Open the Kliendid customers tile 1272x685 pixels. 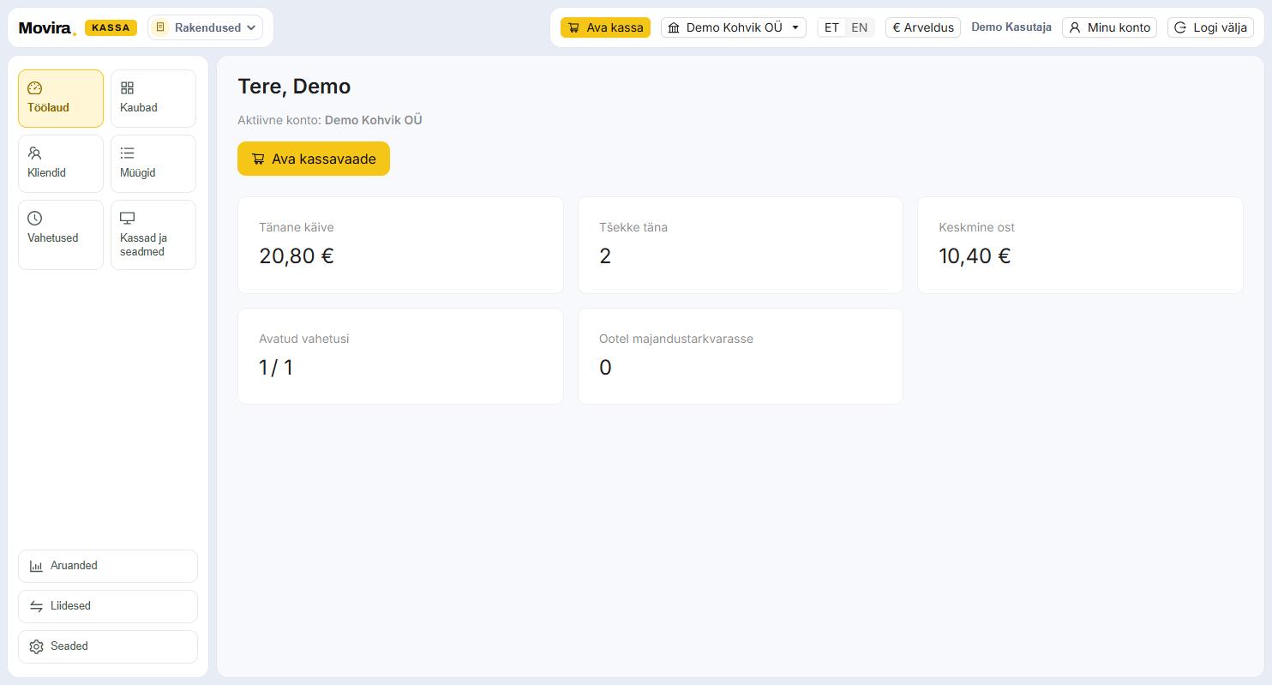(61, 164)
